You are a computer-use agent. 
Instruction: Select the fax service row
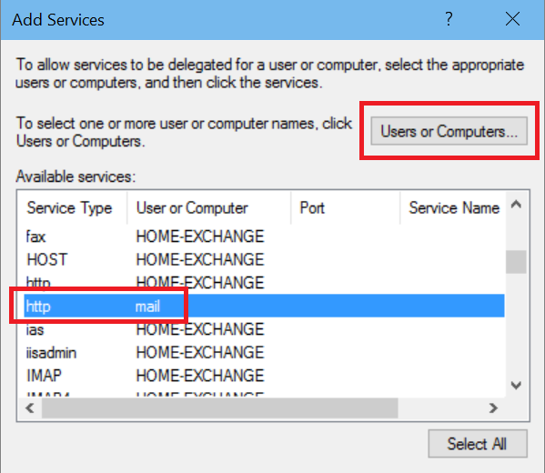point(264,236)
